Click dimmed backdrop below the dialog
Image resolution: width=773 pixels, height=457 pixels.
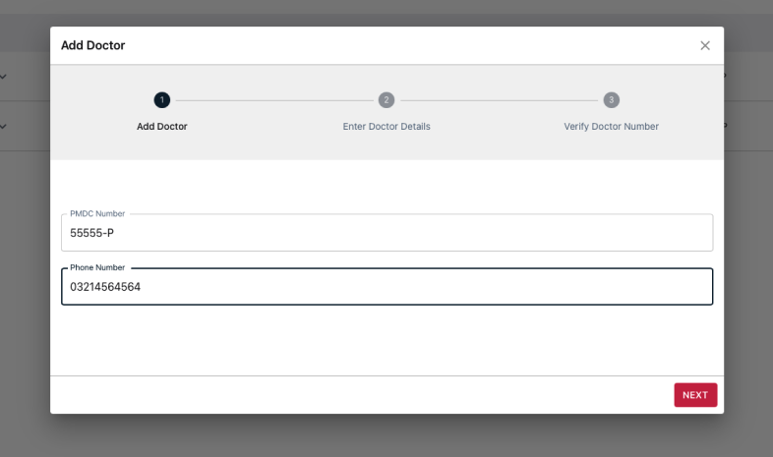[x=386, y=436]
